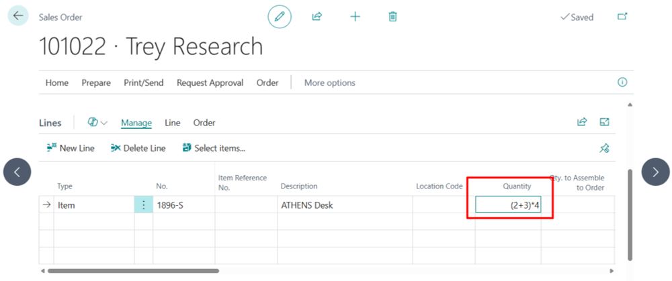Click the New Line button
Screen dimensions: 672x281
tap(71, 148)
